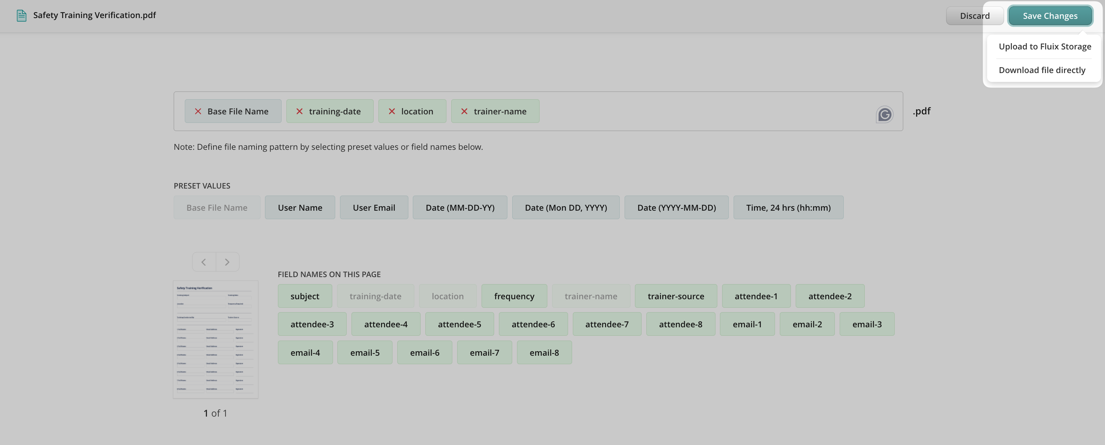Image resolution: width=1105 pixels, height=445 pixels.
Task: Open the Save Changes dropdown button
Action: point(1050,16)
